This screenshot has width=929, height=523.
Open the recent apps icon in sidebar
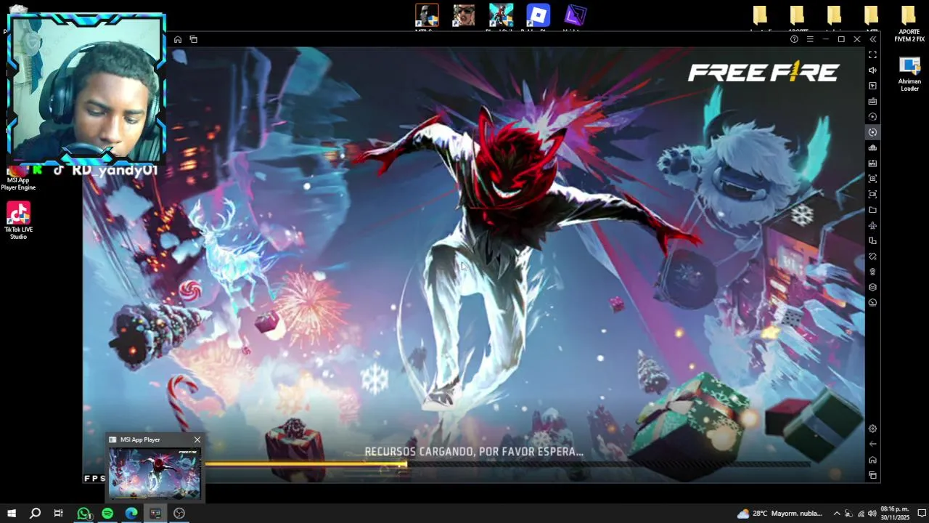[x=872, y=476]
